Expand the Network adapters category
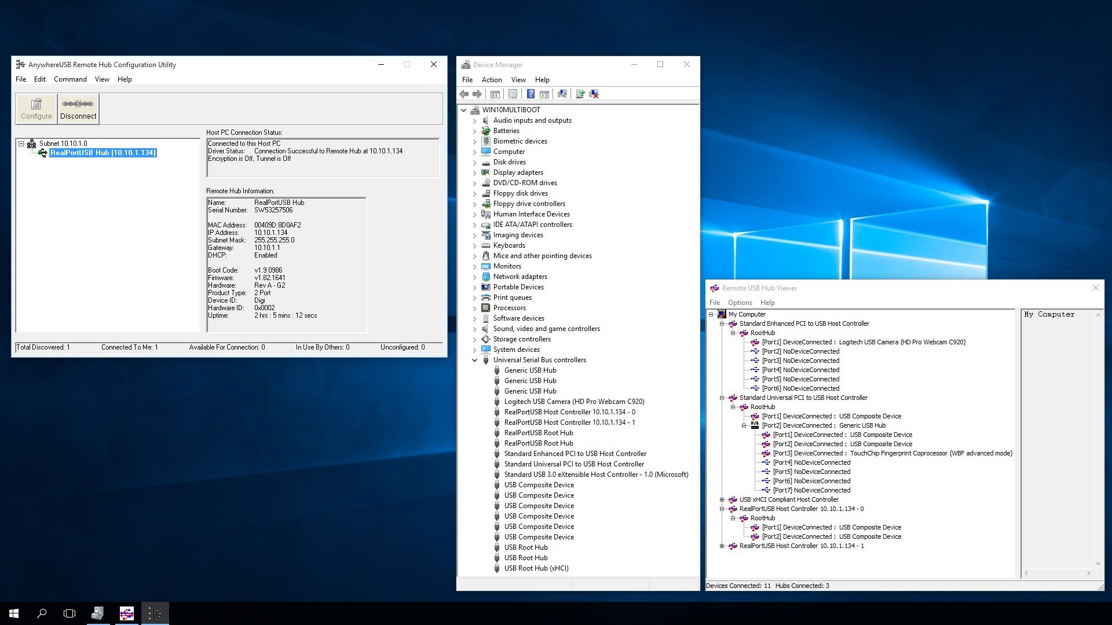This screenshot has height=625, width=1112. tap(475, 277)
